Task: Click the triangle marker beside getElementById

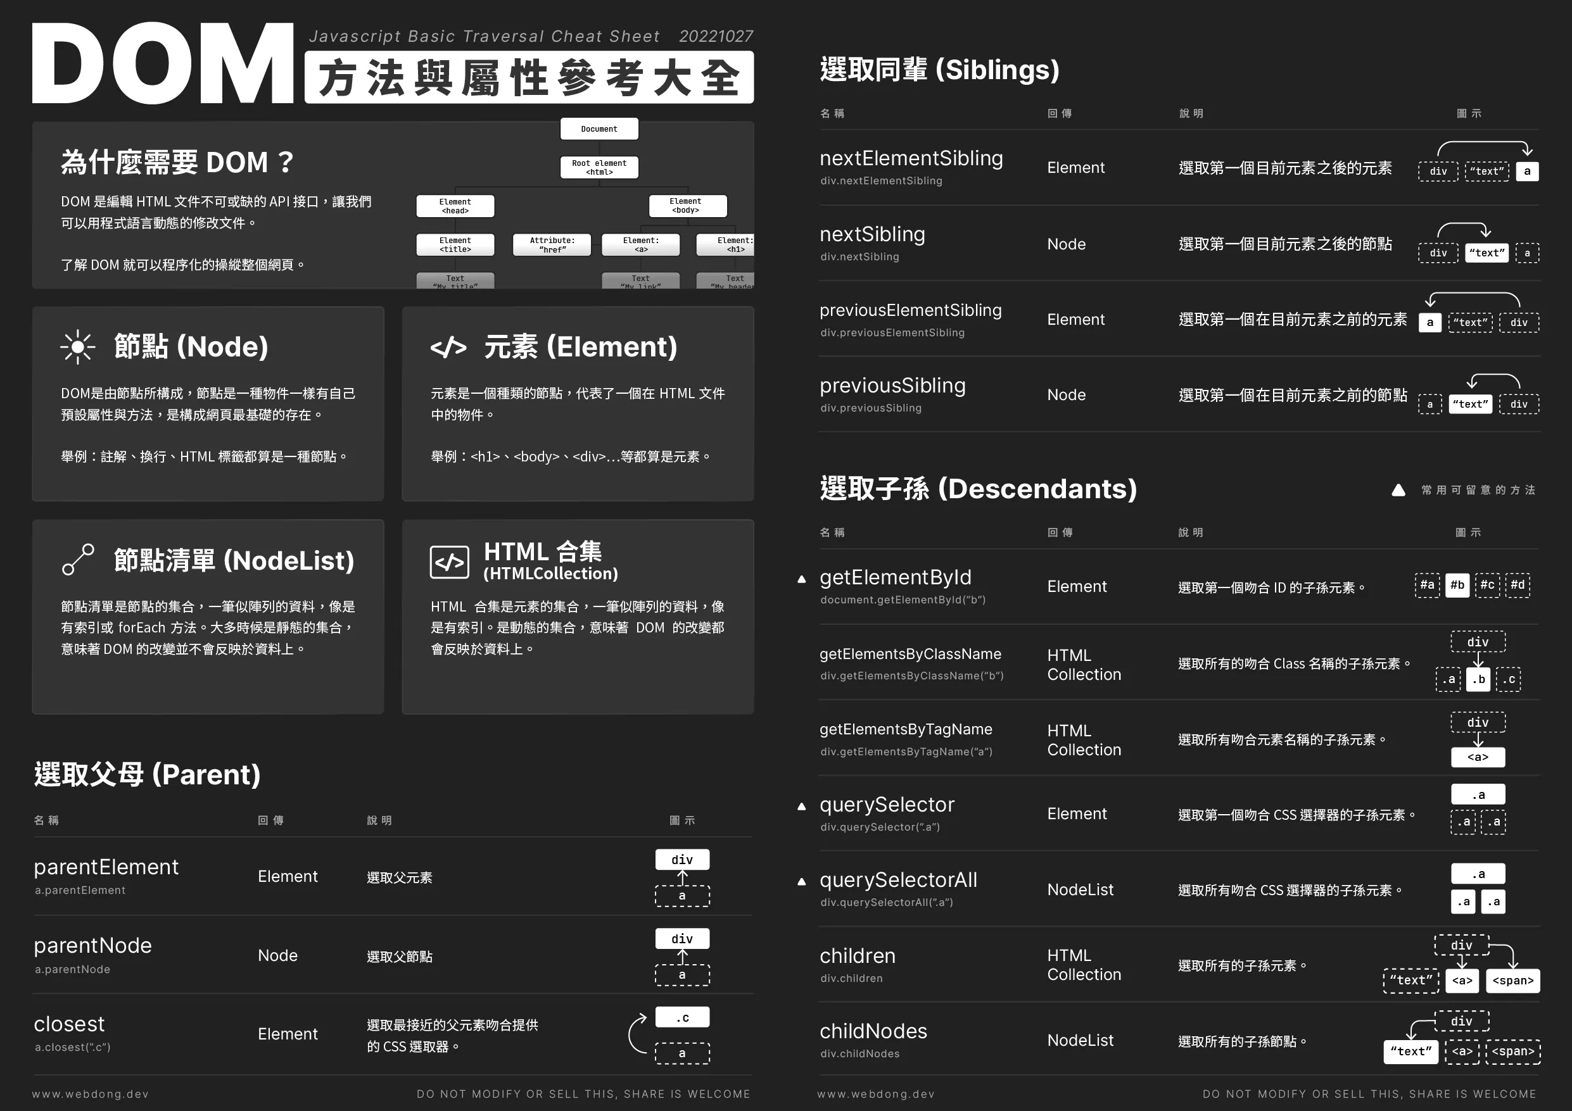Action: tap(802, 579)
